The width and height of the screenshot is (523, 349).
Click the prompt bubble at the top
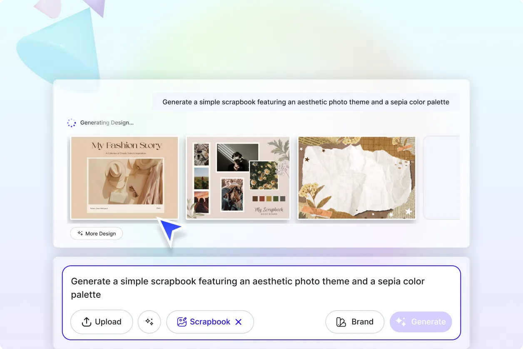(x=306, y=102)
